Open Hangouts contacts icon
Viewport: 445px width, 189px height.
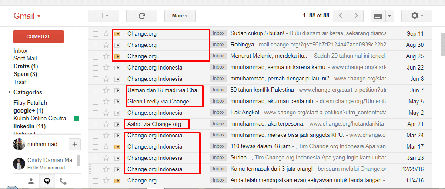[x=31, y=181]
